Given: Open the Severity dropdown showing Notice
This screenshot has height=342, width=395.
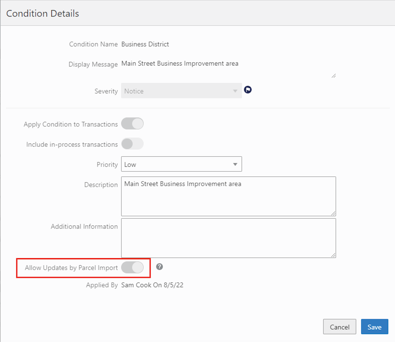Looking at the screenshot, I should click(x=181, y=91).
